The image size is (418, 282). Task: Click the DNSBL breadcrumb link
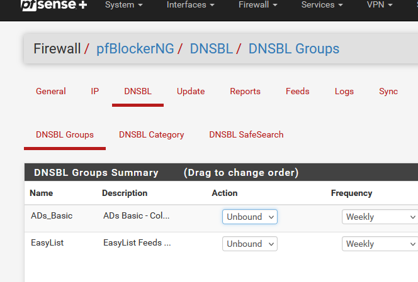coord(211,49)
